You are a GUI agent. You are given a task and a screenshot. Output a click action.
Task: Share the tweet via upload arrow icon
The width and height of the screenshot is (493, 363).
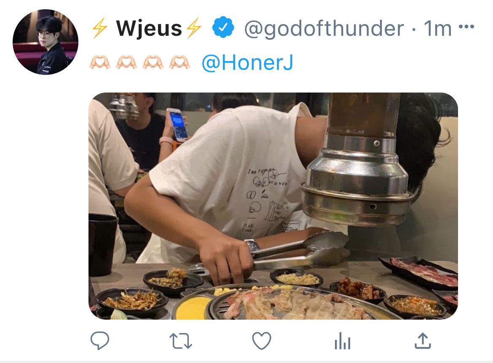(423, 341)
